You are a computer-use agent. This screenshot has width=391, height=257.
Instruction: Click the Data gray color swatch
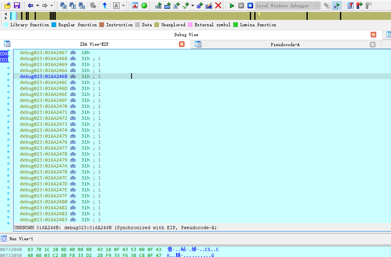pos(138,25)
